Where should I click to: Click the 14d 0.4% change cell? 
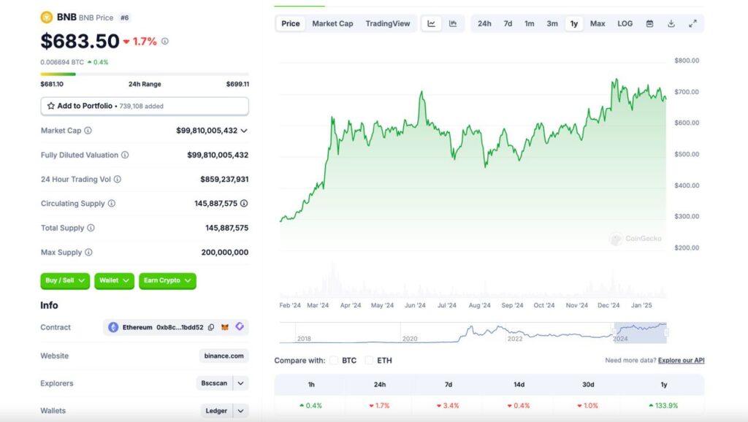pos(519,405)
